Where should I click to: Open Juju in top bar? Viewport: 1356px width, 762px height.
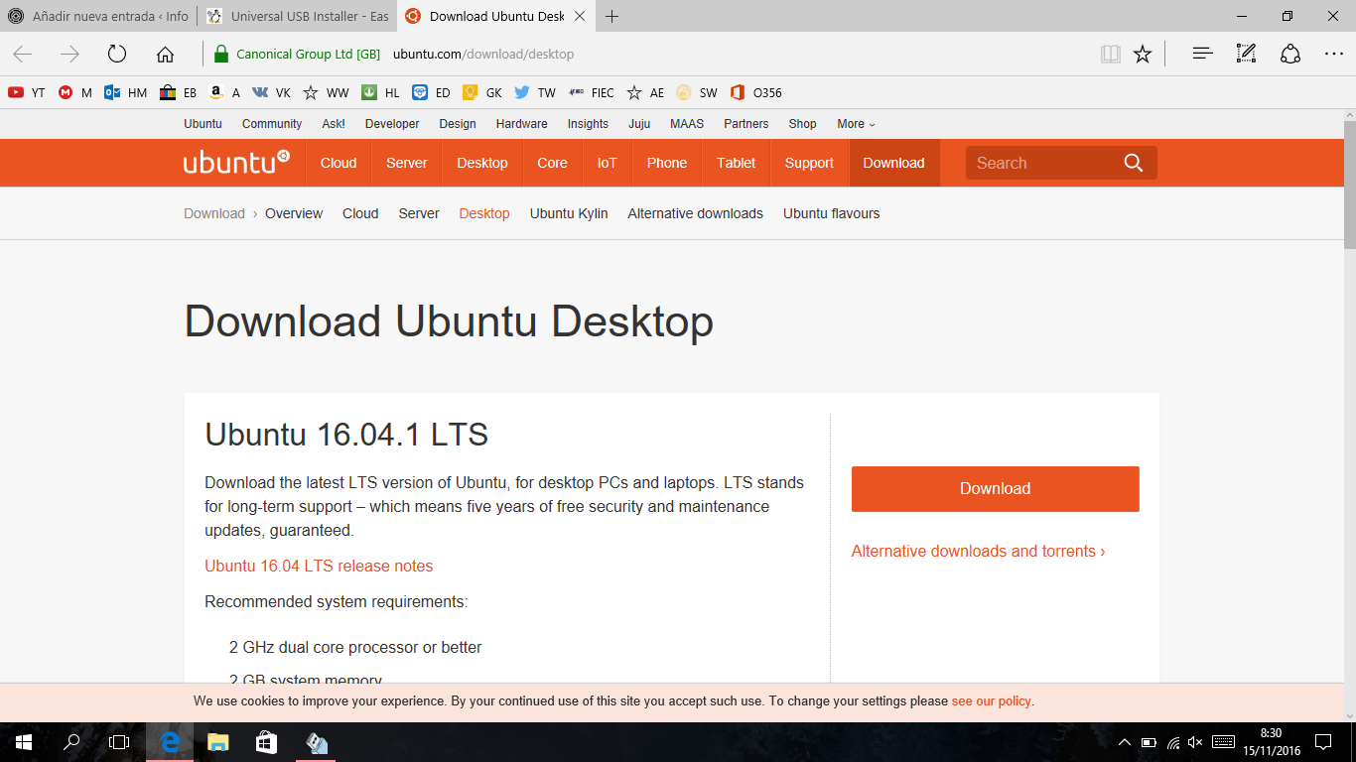[639, 124]
